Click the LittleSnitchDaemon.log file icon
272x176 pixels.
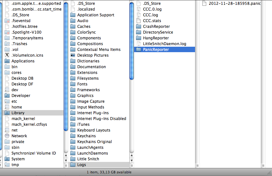point(139,44)
